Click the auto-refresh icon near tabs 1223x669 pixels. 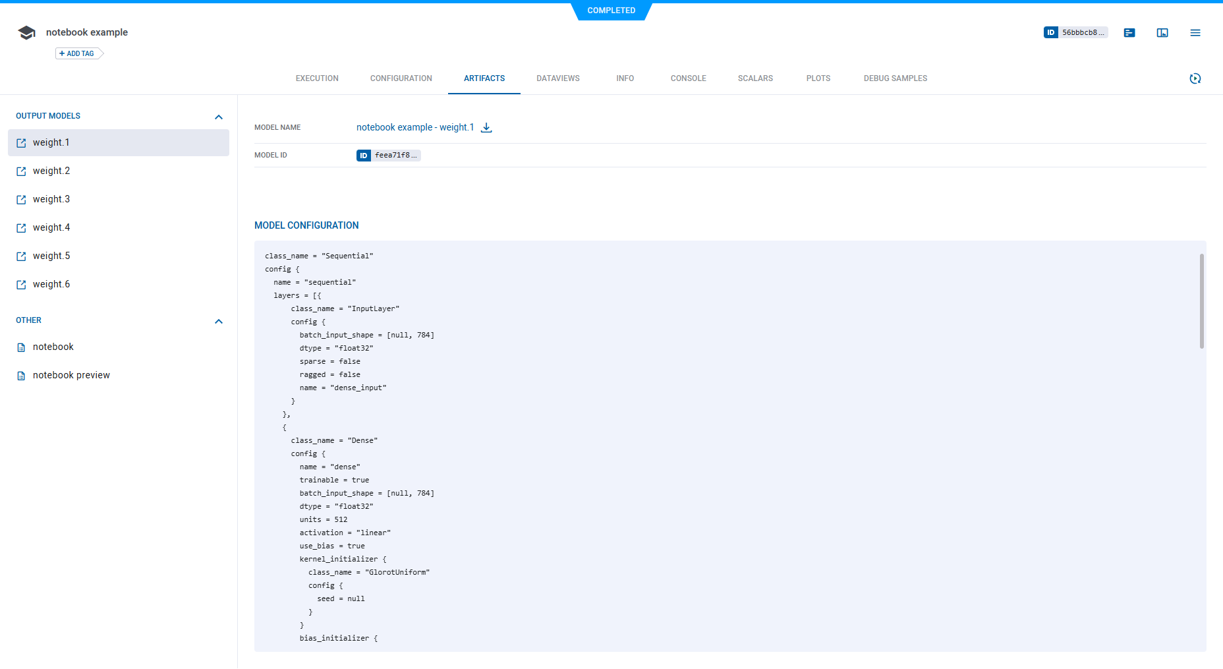pos(1195,78)
